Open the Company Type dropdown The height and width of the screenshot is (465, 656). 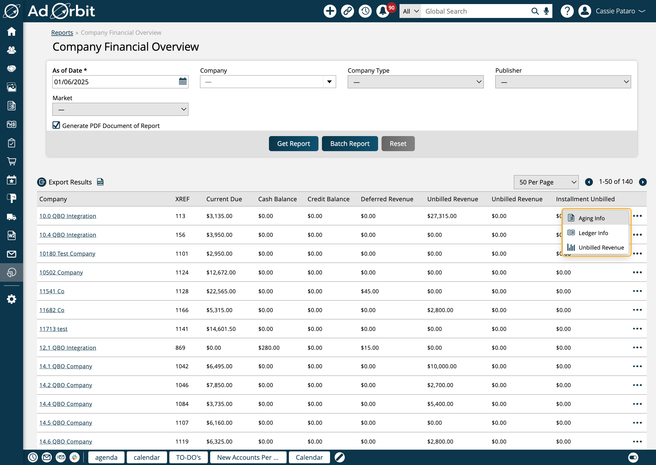415,82
